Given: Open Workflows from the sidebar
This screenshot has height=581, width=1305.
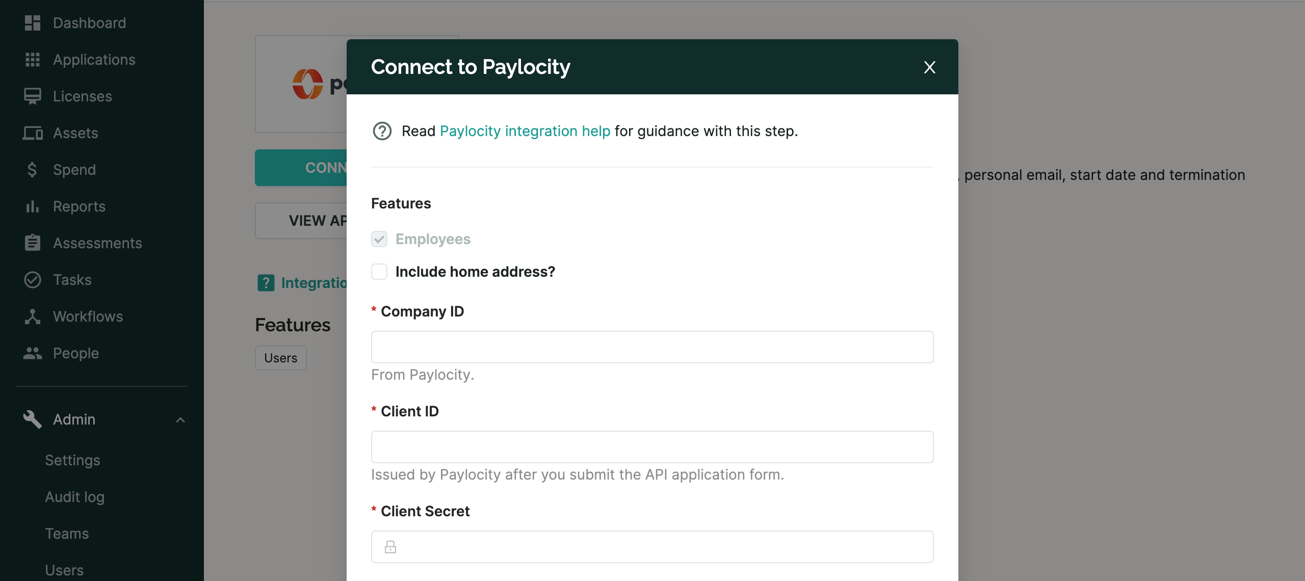Looking at the screenshot, I should 88,316.
